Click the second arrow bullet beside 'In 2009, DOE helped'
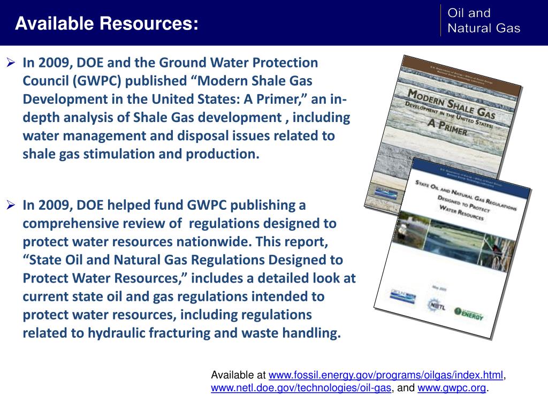The width and height of the screenshot is (548, 411). pos(11,205)
